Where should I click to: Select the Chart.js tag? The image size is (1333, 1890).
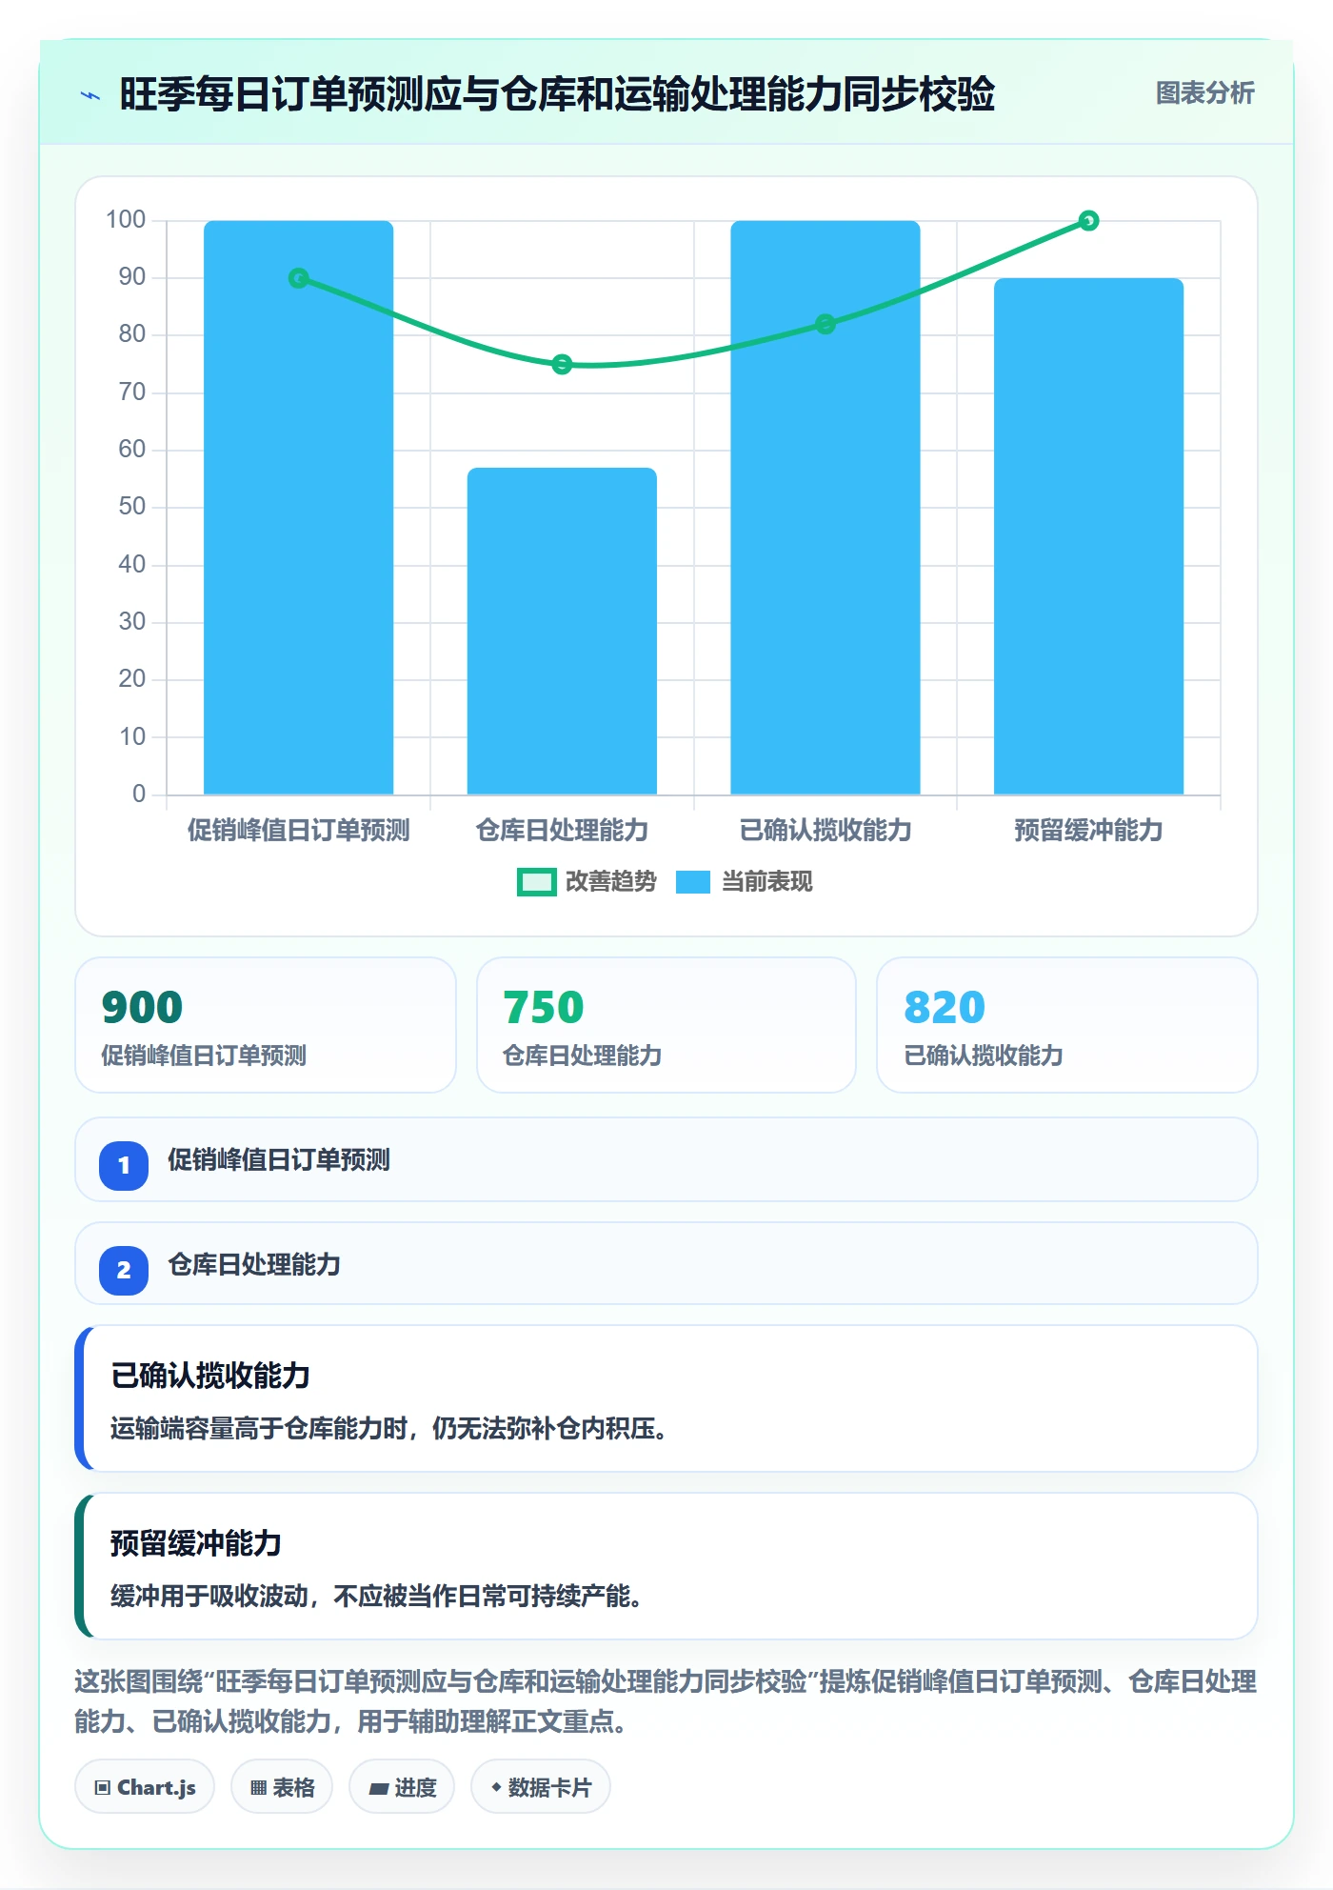coord(145,1787)
